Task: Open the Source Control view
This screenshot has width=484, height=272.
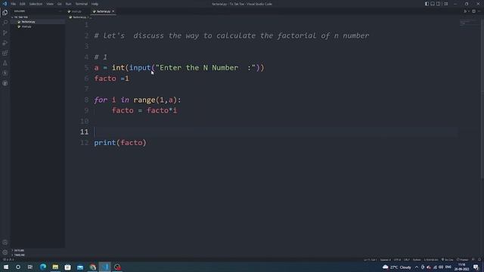Action: (5, 32)
